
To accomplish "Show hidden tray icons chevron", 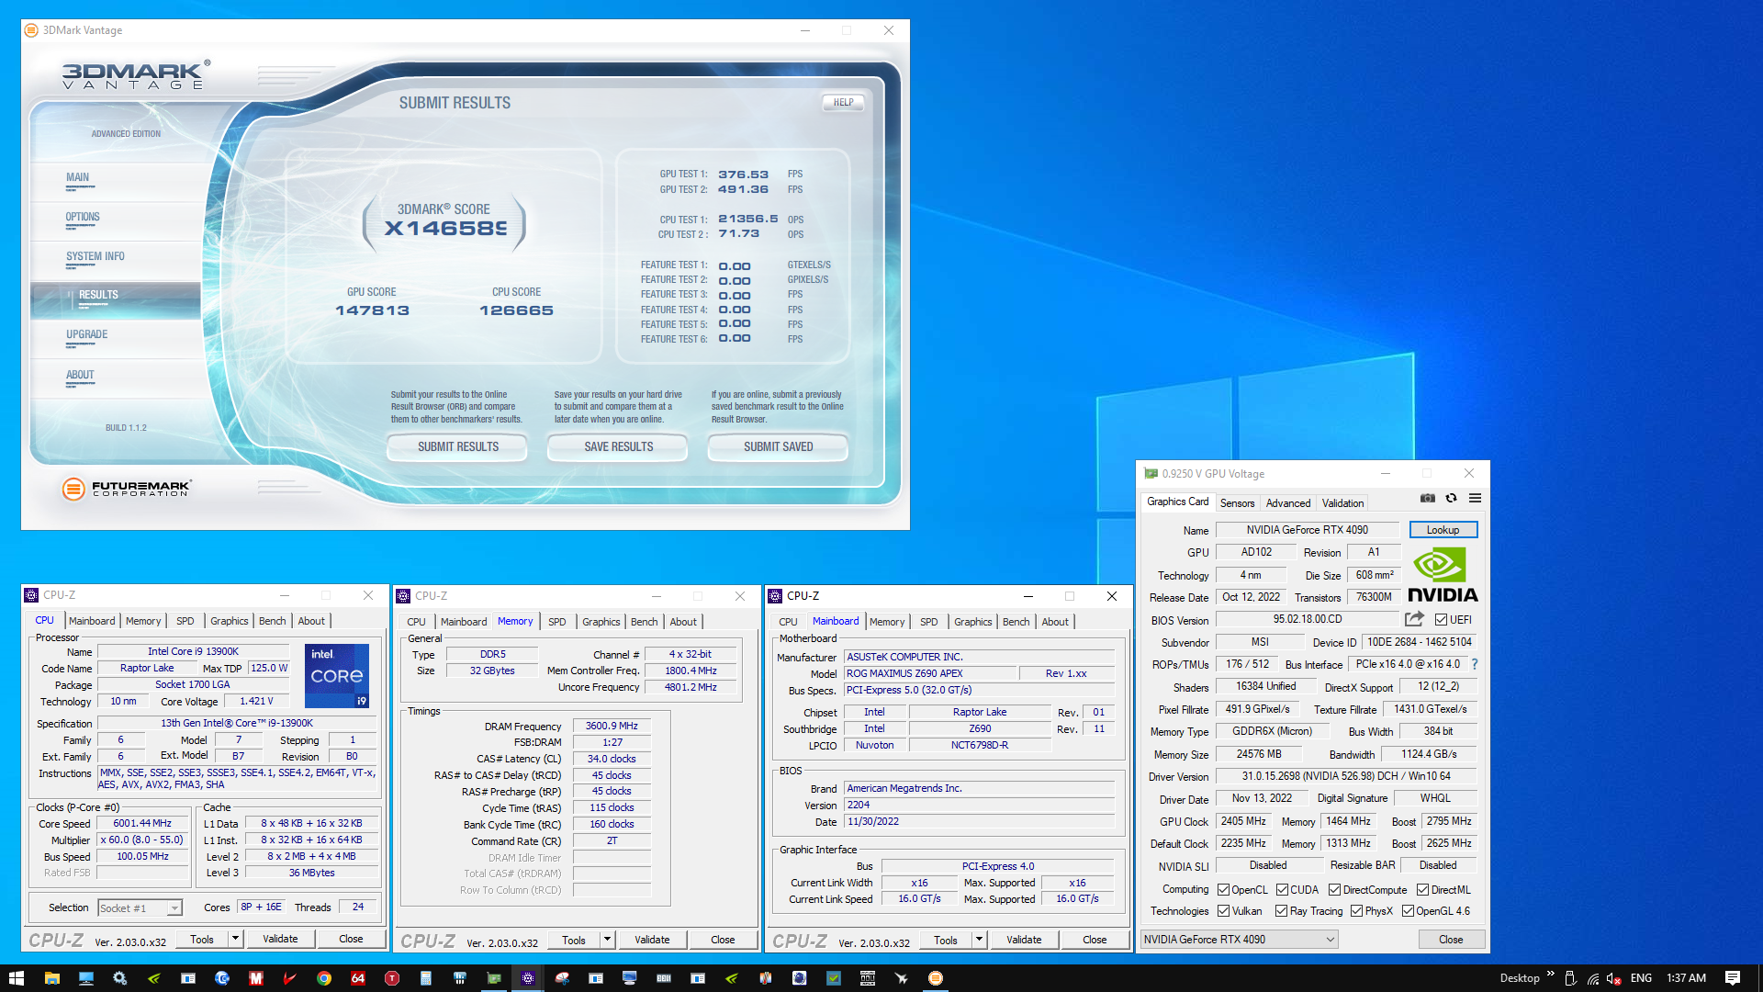I will point(1551,975).
